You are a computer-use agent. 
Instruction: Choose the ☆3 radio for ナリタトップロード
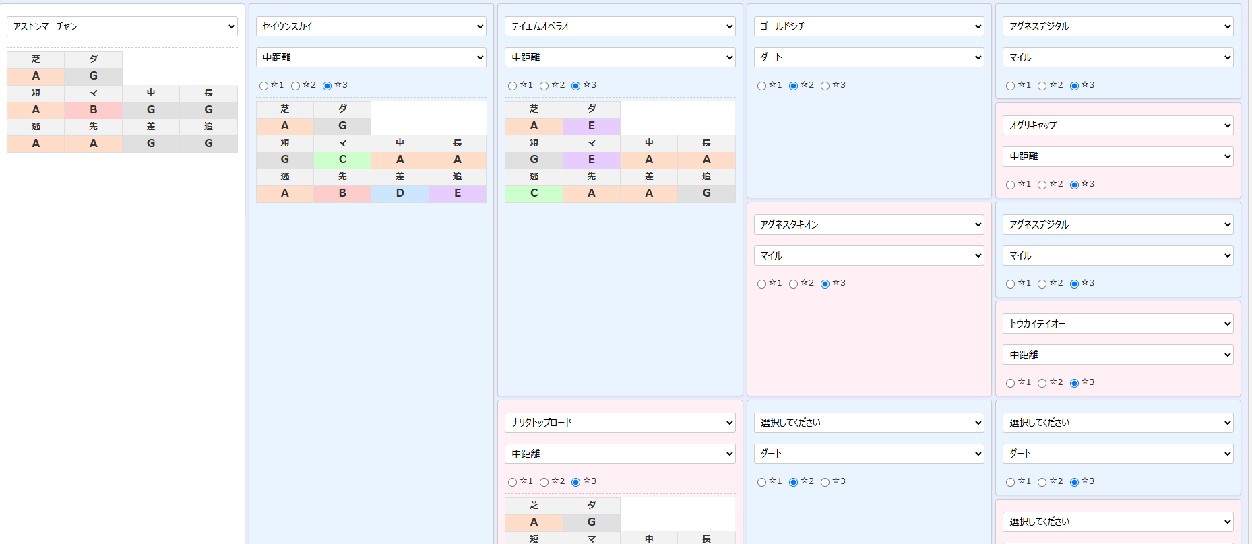(575, 482)
